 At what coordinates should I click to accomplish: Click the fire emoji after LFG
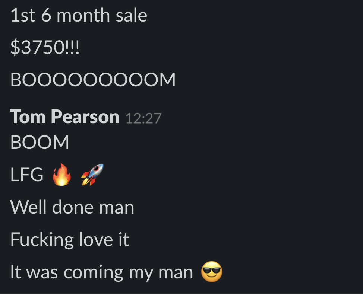click(61, 175)
